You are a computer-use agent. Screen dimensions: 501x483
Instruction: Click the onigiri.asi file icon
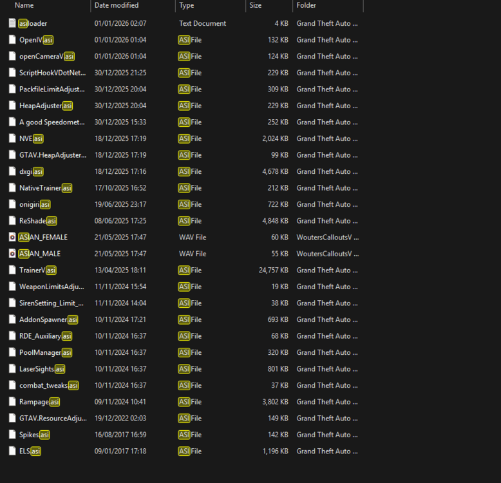pos(12,204)
